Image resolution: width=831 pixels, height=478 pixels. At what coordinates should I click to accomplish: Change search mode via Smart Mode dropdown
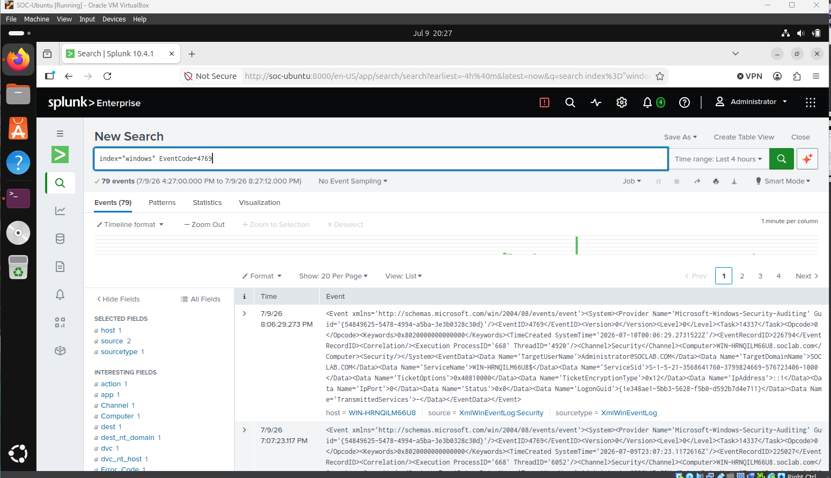pos(783,181)
